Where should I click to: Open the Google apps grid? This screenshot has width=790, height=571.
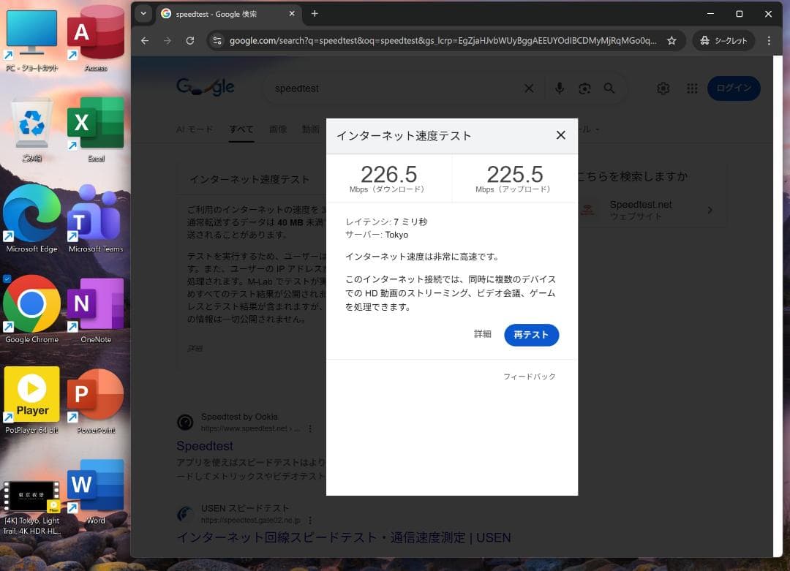[692, 88]
